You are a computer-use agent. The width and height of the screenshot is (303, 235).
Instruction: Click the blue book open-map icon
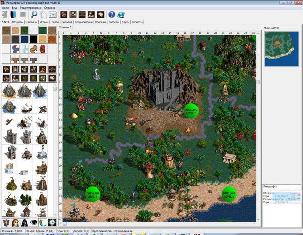(14, 15)
